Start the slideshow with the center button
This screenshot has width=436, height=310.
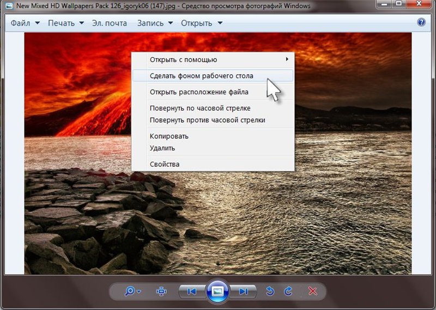point(217,291)
